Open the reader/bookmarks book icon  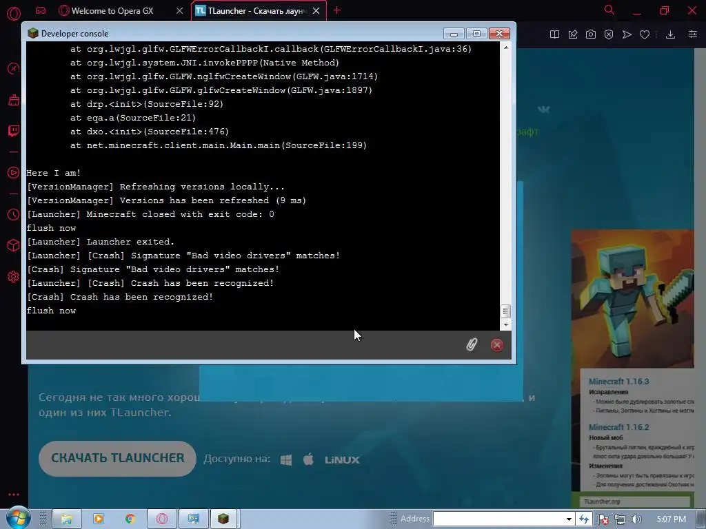(555, 34)
